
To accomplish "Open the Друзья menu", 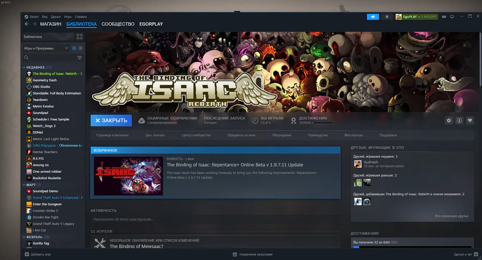I will pos(56,17).
